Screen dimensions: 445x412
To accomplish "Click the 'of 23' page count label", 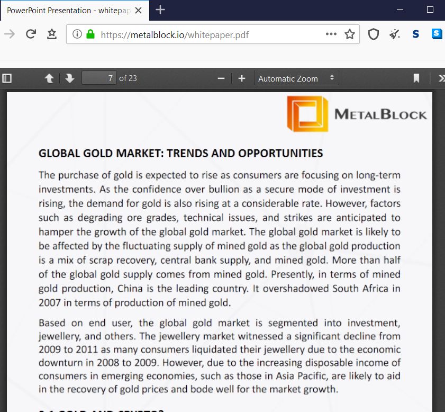I will 128,78.
